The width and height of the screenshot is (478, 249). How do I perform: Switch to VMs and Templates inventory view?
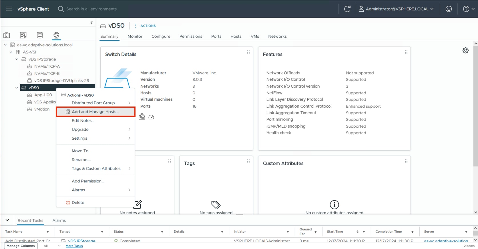(x=23, y=35)
